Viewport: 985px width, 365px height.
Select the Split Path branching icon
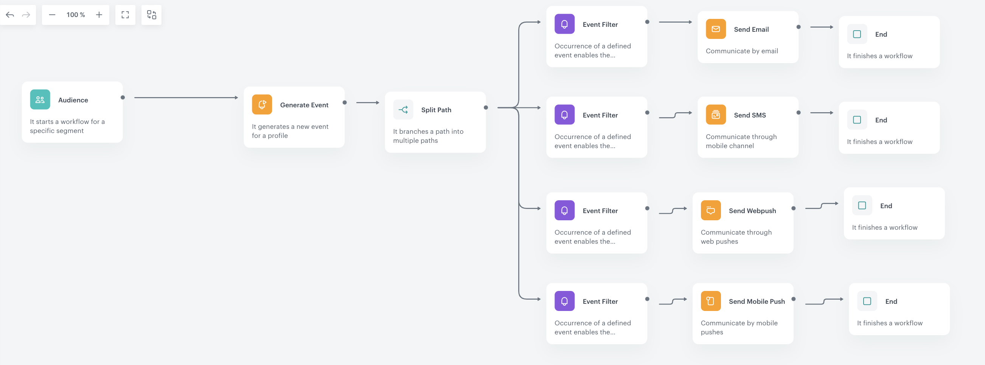(x=403, y=109)
